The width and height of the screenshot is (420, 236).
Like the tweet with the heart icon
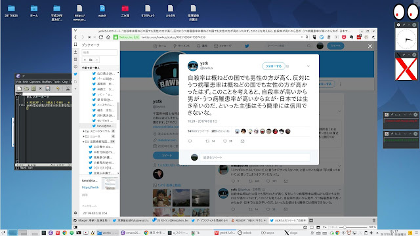225,142
